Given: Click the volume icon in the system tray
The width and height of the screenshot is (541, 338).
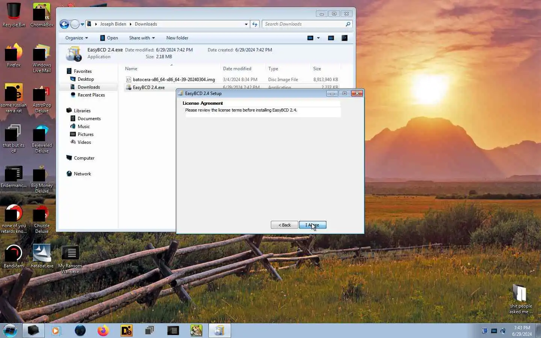Looking at the screenshot, I should click(x=503, y=331).
